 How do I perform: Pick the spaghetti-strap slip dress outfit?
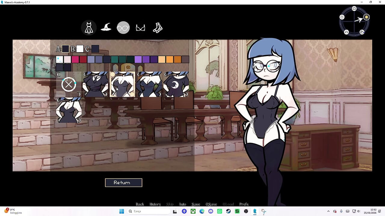[69, 110]
